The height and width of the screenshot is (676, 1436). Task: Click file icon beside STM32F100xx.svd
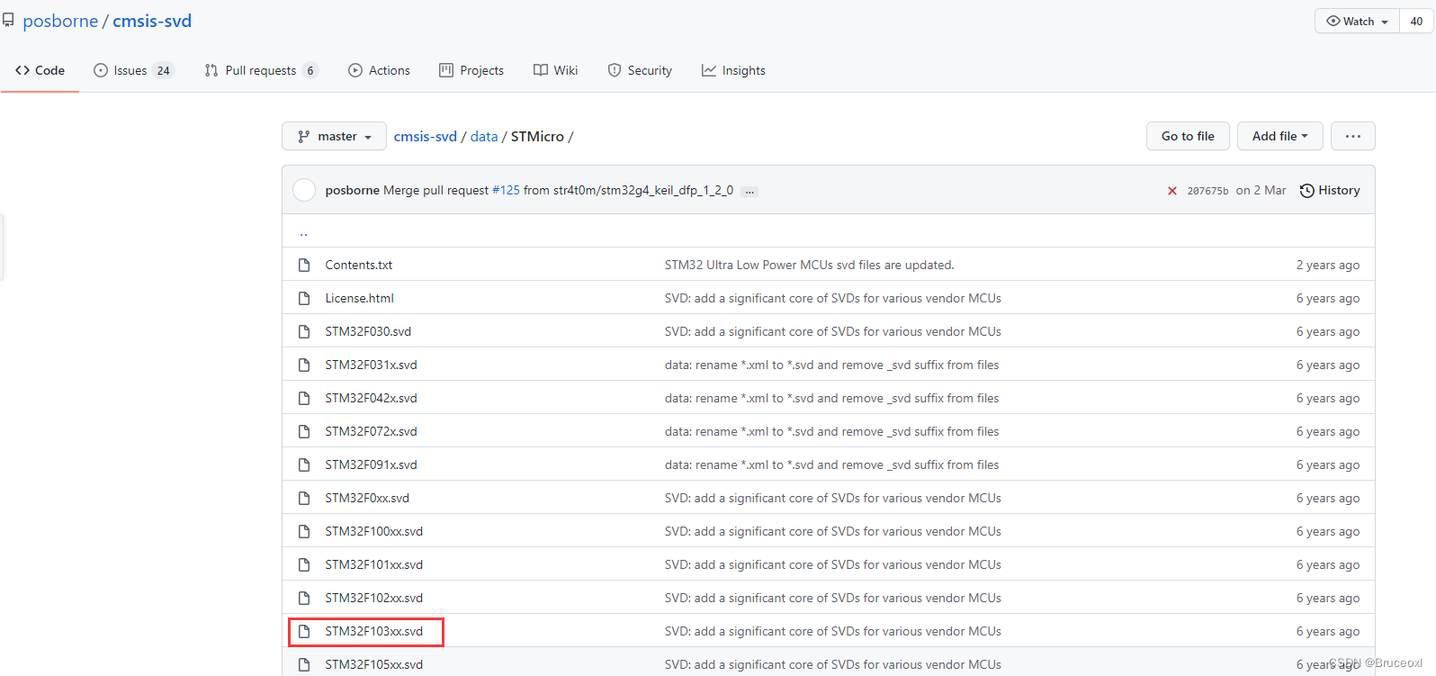[304, 531]
